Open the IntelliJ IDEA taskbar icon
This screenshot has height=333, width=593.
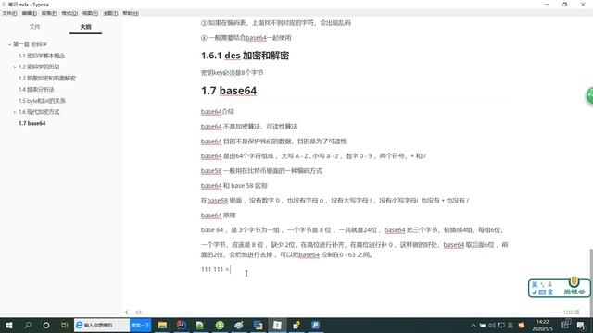click(182, 325)
